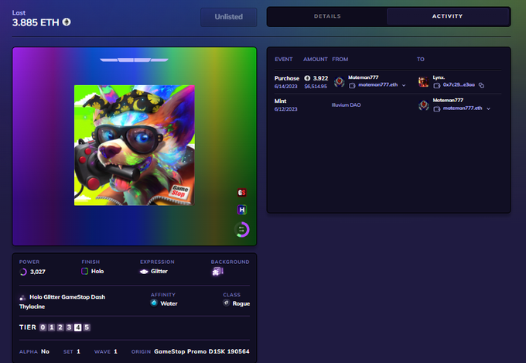Click Lynx avatar in Purchase row

pyautogui.click(x=423, y=81)
